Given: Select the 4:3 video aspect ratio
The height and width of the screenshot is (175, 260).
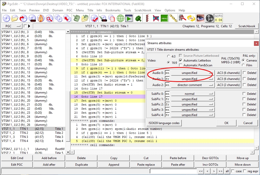Looking at the screenshot, I should (x=169, y=56).
